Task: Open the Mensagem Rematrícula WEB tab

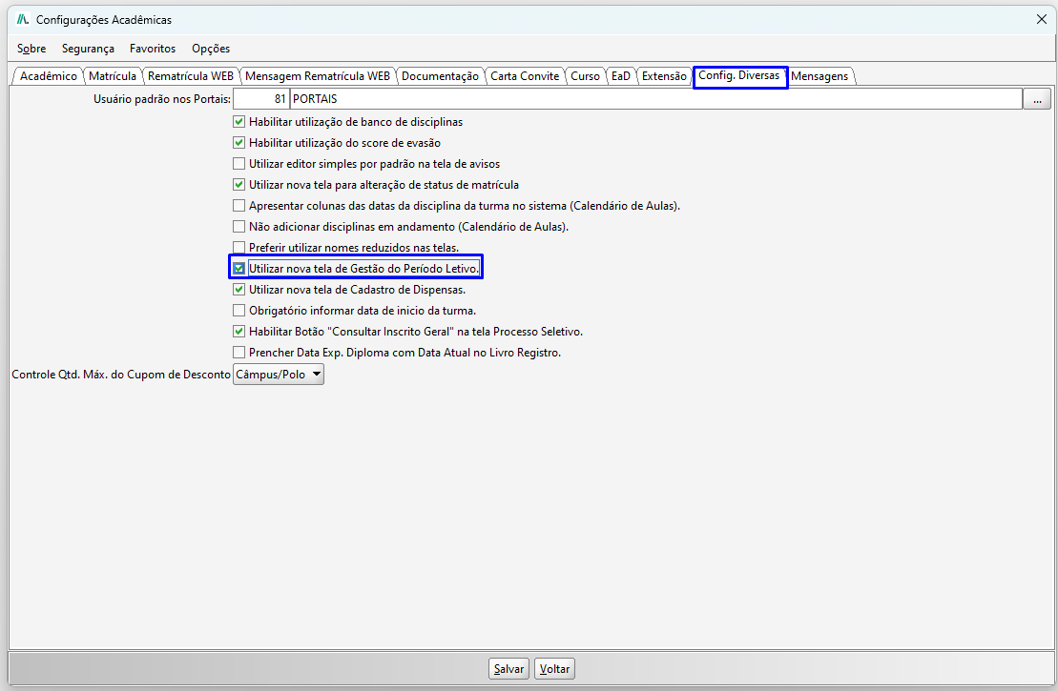Action: click(317, 76)
